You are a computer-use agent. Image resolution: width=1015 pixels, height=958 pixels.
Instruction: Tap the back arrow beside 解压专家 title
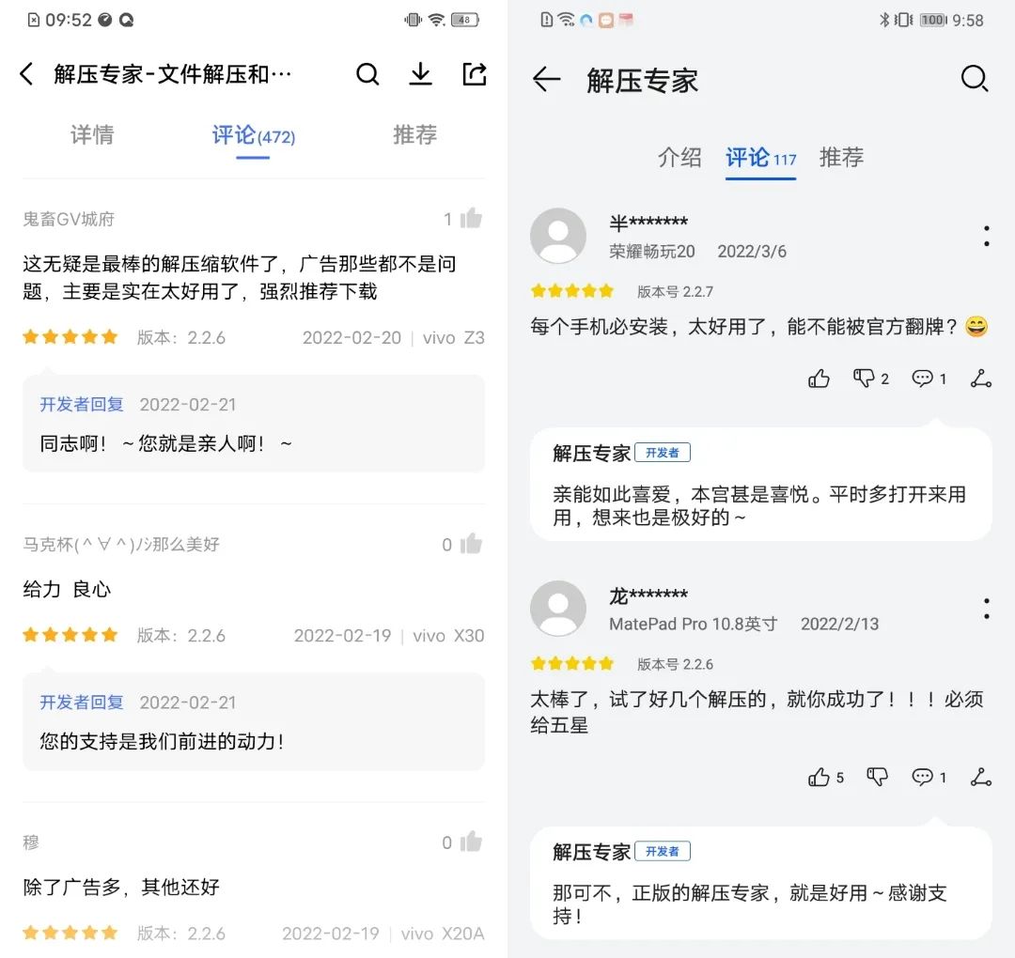546,80
